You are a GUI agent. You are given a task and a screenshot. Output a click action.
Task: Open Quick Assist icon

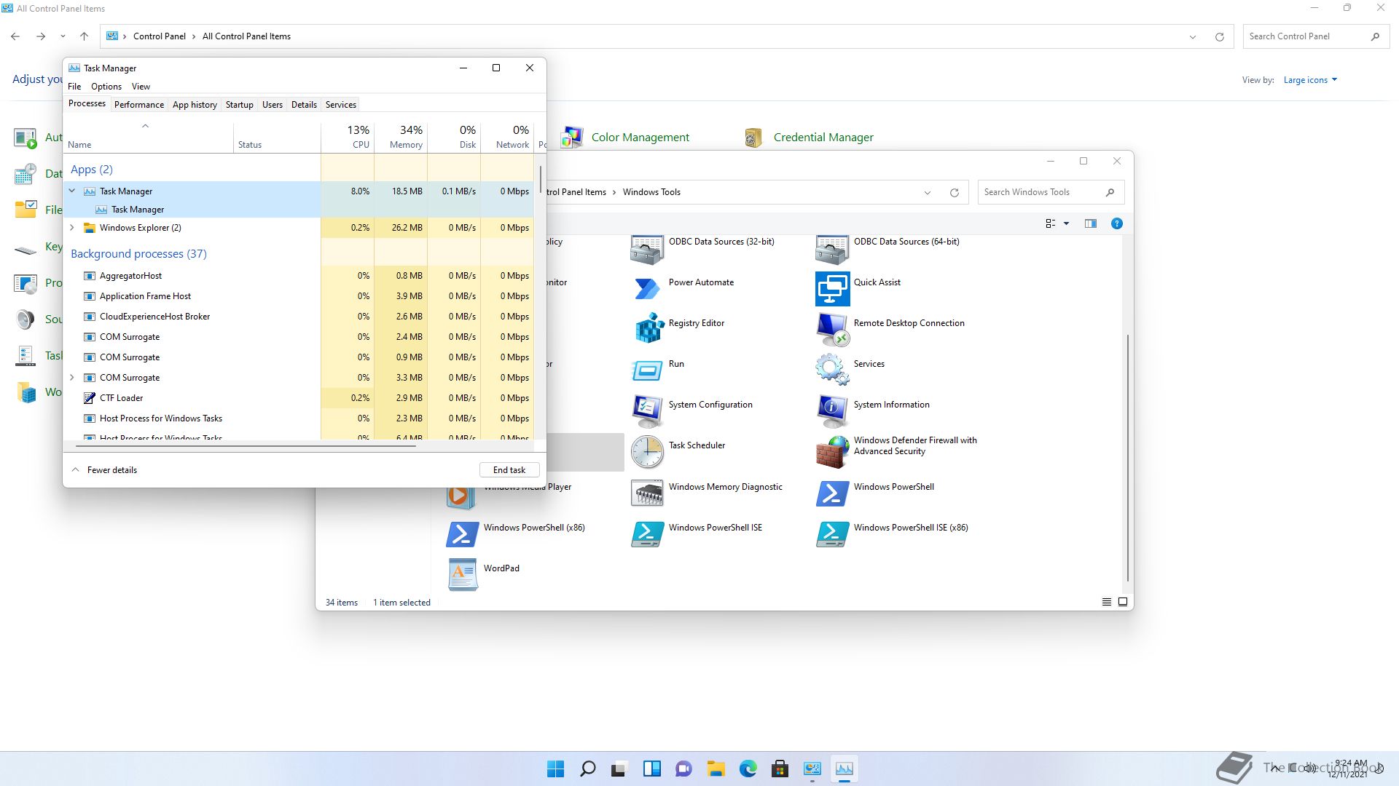[x=832, y=288]
